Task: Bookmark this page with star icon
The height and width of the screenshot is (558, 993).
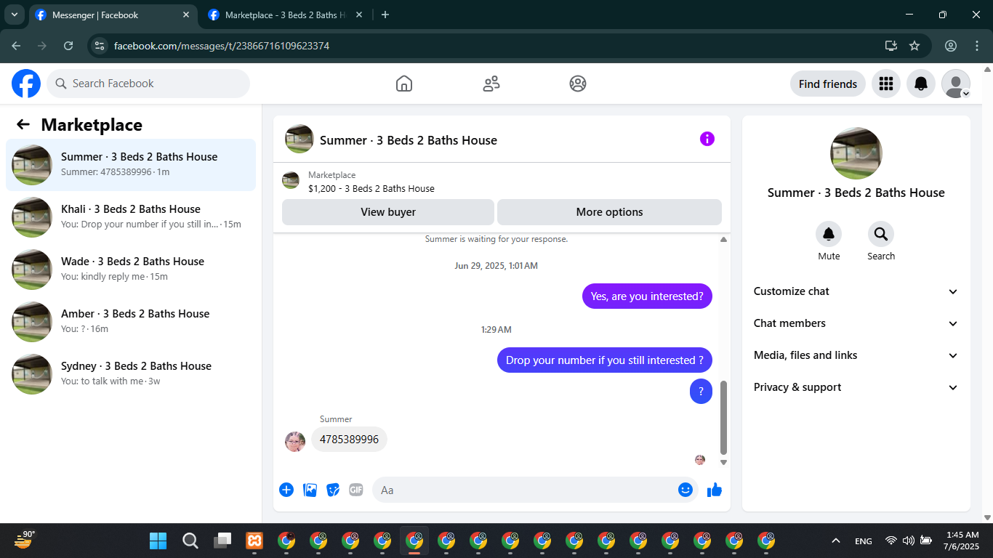Action: [x=914, y=46]
